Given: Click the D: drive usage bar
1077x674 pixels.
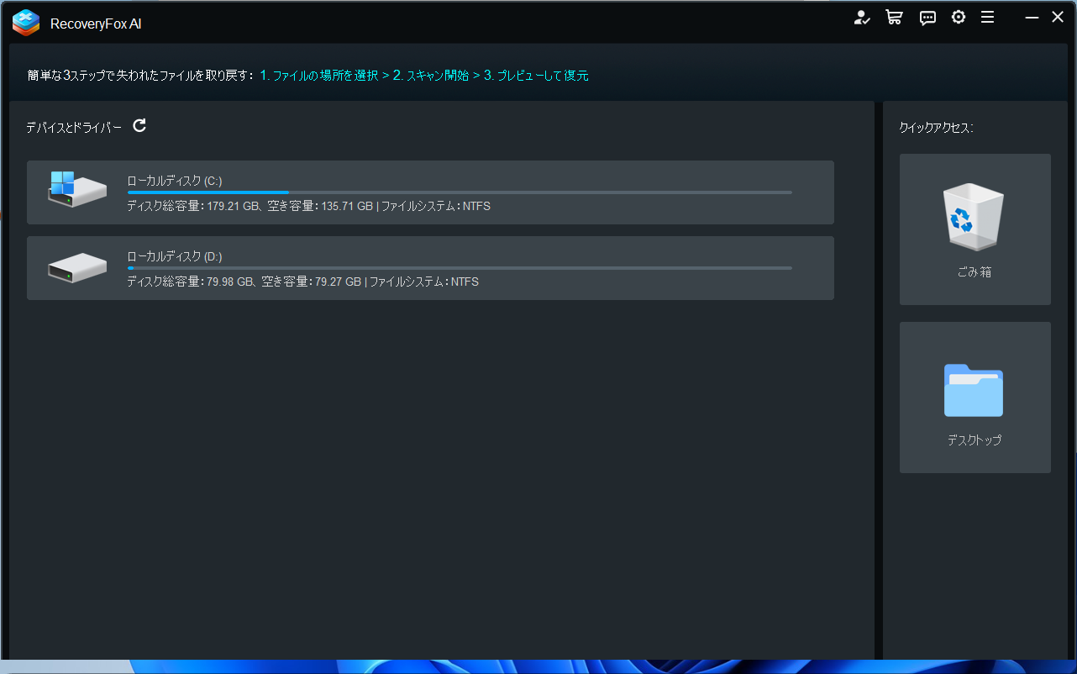Looking at the screenshot, I should click(x=460, y=268).
